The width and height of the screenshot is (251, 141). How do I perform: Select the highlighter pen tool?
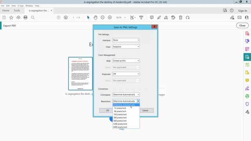[x=159, y=17]
